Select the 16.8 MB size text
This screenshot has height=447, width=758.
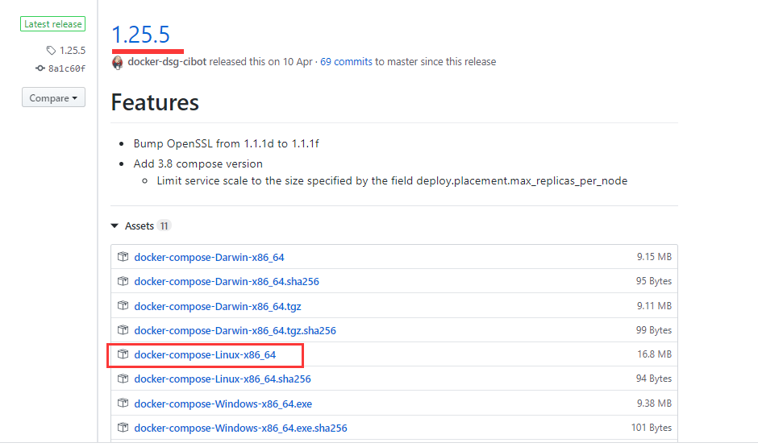[x=654, y=354]
